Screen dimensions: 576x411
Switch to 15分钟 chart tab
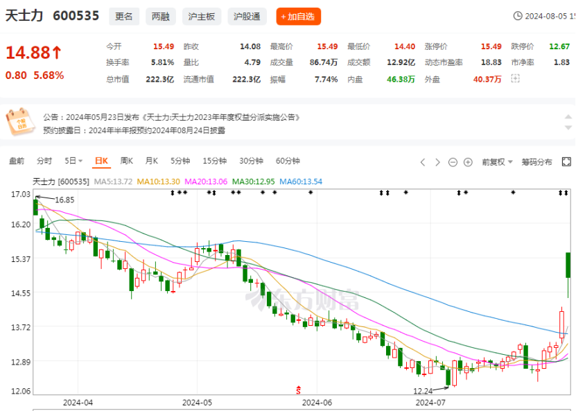coord(215,161)
